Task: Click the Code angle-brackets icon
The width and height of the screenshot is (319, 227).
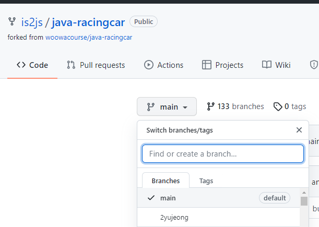Action: [x=21, y=65]
